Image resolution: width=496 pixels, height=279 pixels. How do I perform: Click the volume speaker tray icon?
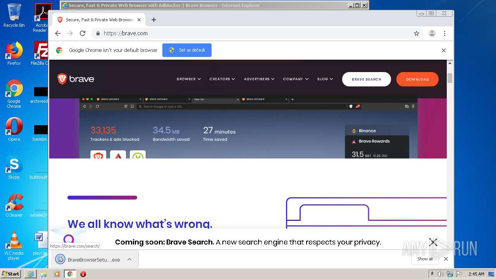[x=441, y=274]
